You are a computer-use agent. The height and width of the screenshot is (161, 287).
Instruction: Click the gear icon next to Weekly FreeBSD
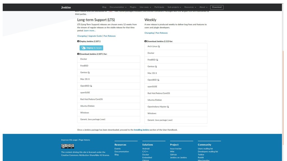157,60
